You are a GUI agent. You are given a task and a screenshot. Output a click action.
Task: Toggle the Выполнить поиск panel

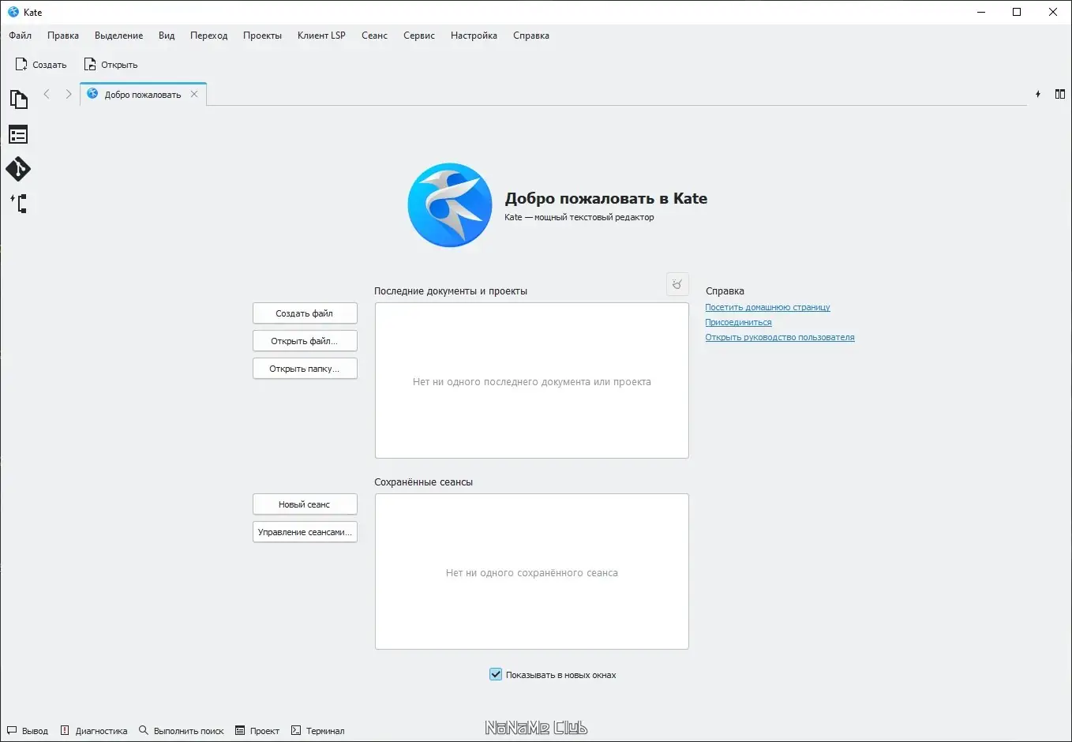tap(182, 731)
